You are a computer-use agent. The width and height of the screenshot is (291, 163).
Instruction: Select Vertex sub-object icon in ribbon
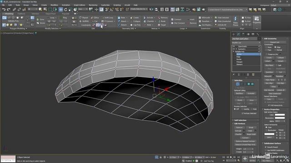4,18
